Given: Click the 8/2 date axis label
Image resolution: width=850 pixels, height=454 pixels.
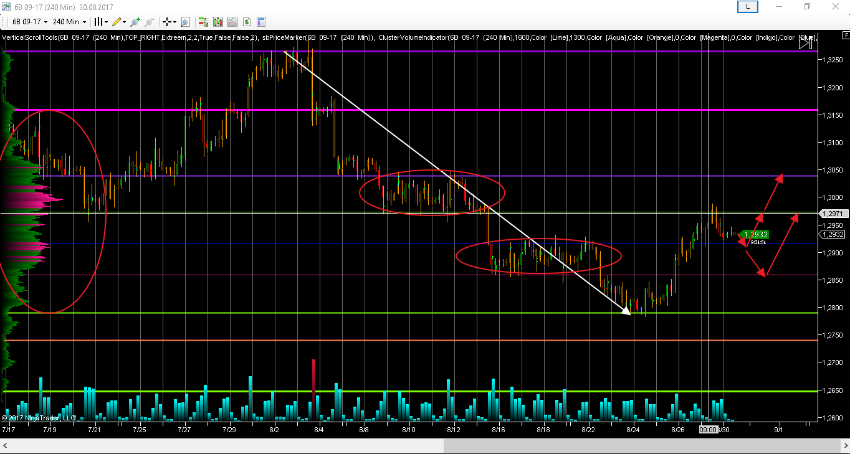Looking at the screenshot, I should point(274,430).
